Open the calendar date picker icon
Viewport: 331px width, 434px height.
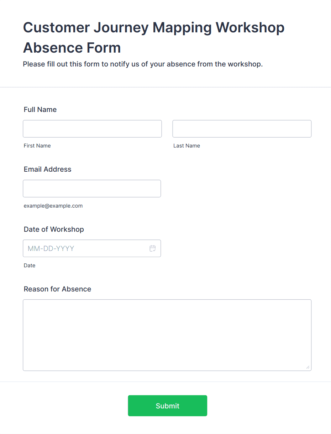click(153, 248)
